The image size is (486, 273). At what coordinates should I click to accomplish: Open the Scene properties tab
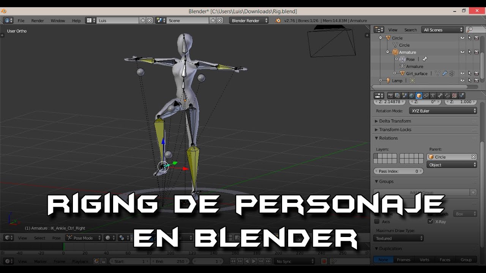click(x=404, y=96)
